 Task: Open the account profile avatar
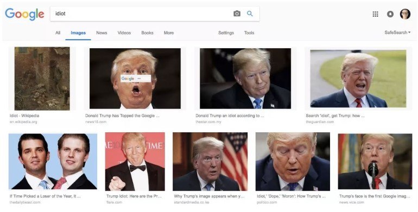click(x=405, y=14)
